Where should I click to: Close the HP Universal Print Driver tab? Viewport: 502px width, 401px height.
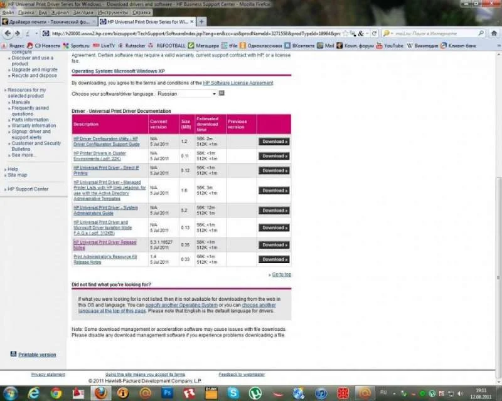[192, 22]
